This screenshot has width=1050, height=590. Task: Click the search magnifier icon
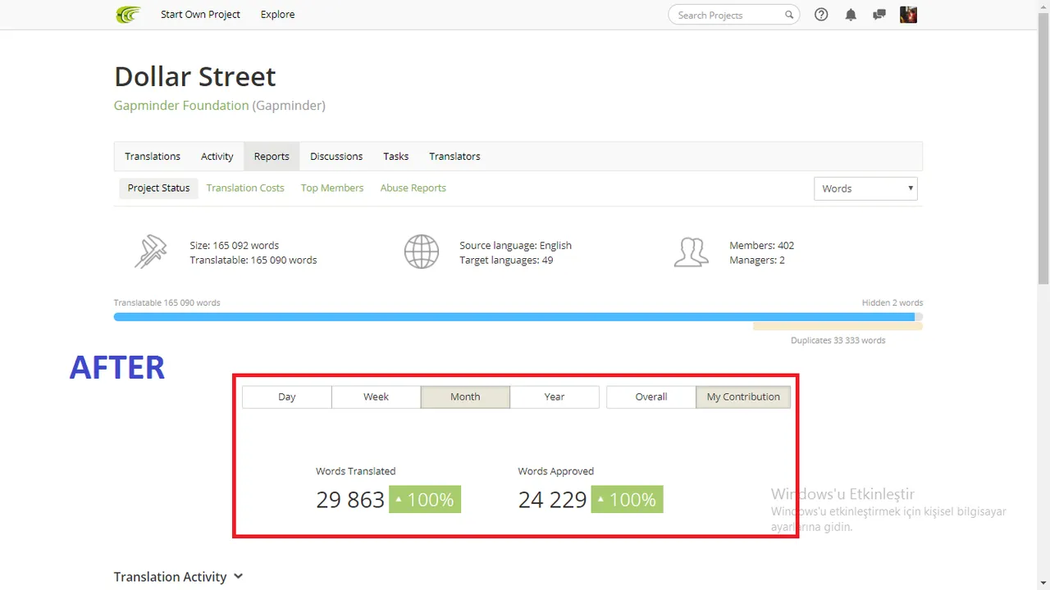click(789, 15)
